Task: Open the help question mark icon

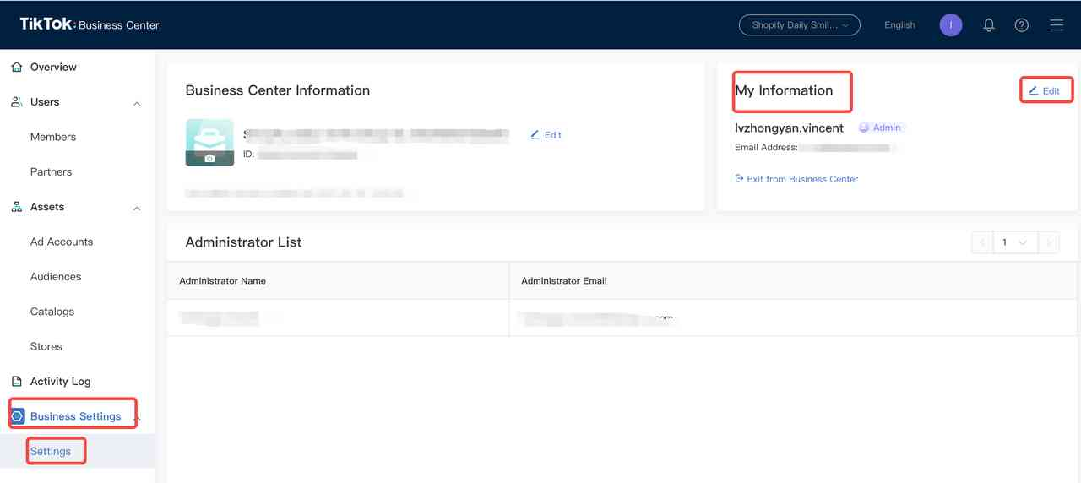Action: point(1022,25)
